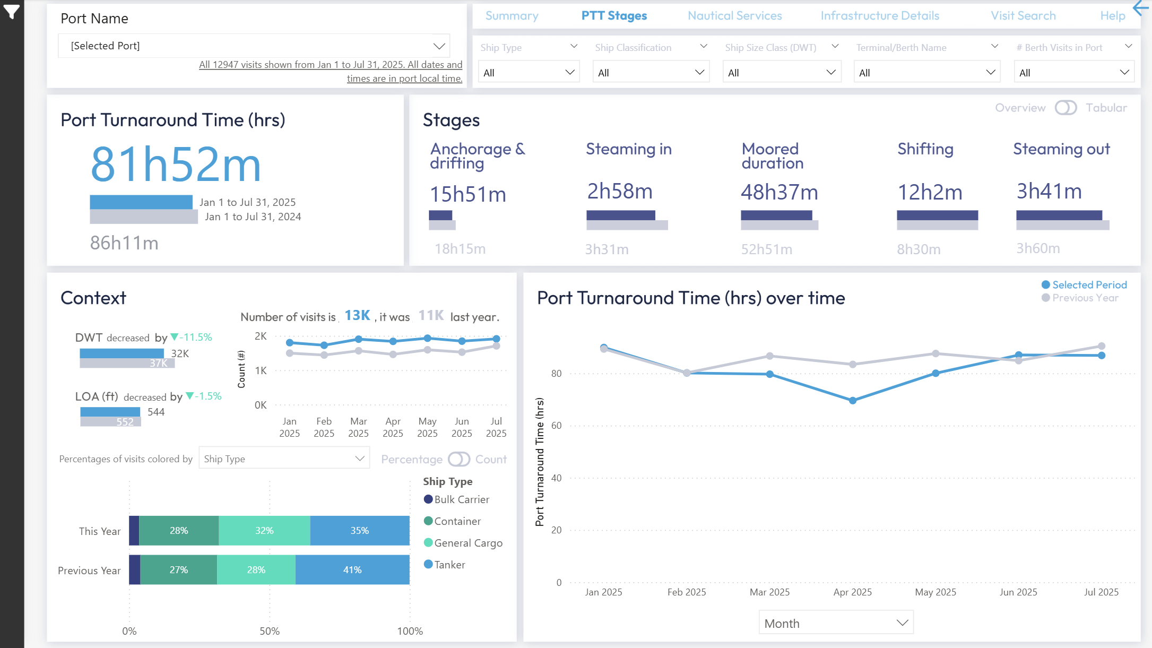This screenshot has height=648, width=1152.
Task: Click the Selected Period legend dot
Action: (1045, 285)
